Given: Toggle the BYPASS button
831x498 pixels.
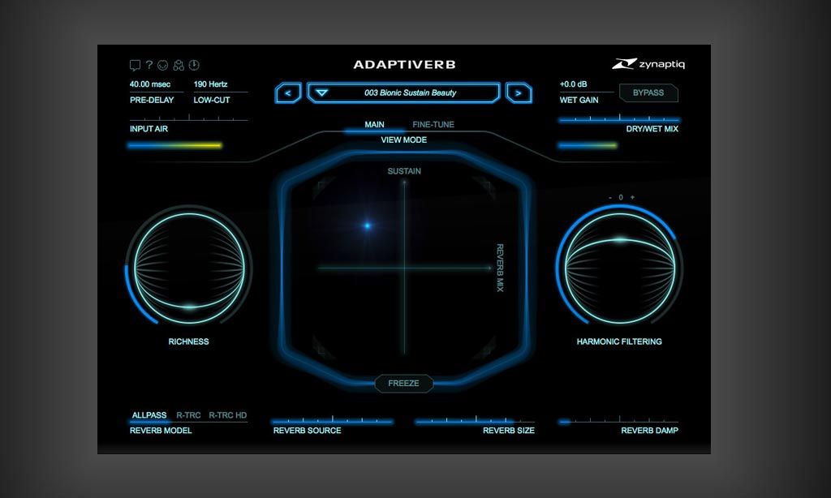Looking at the screenshot, I should click(648, 92).
